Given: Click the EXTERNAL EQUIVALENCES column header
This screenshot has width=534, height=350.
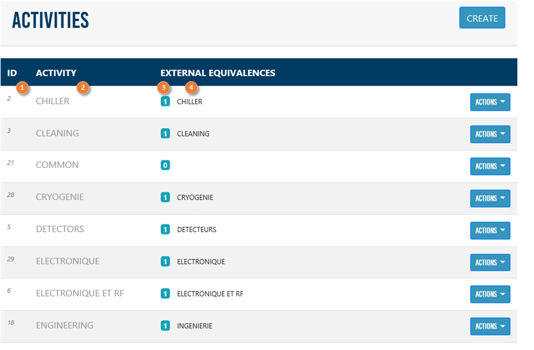Looking at the screenshot, I should [218, 73].
